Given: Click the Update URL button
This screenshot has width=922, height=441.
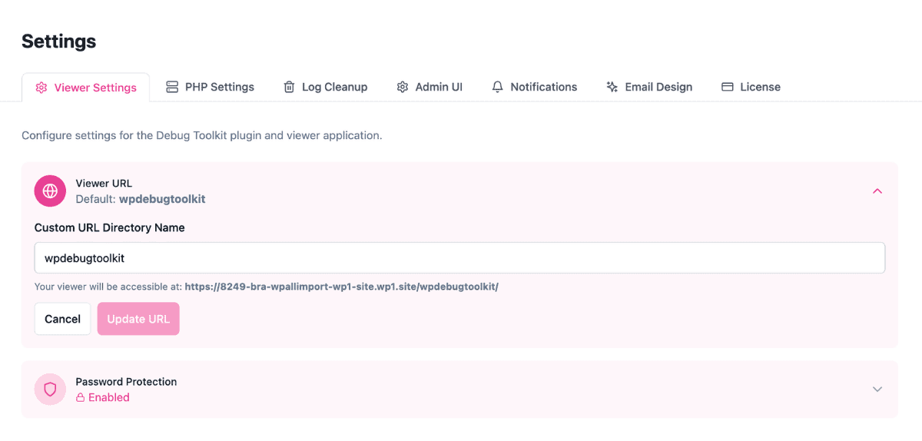Looking at the screenshot, I should click(138, 319).
